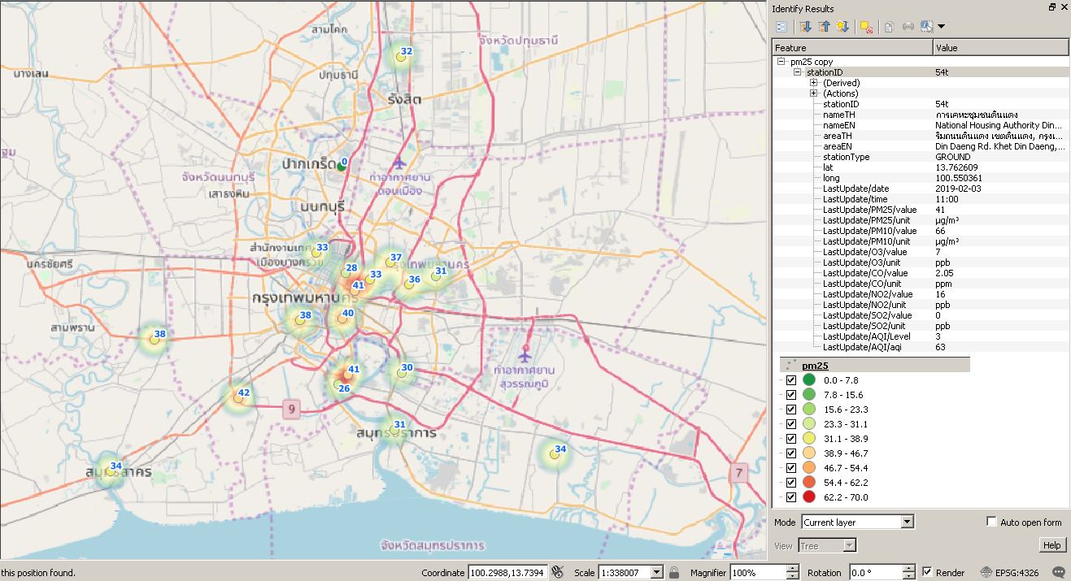The width and height of the screenshot is (1071, 581).
Task: Enable the Auto open form checkbox
Action: [990, 522]
